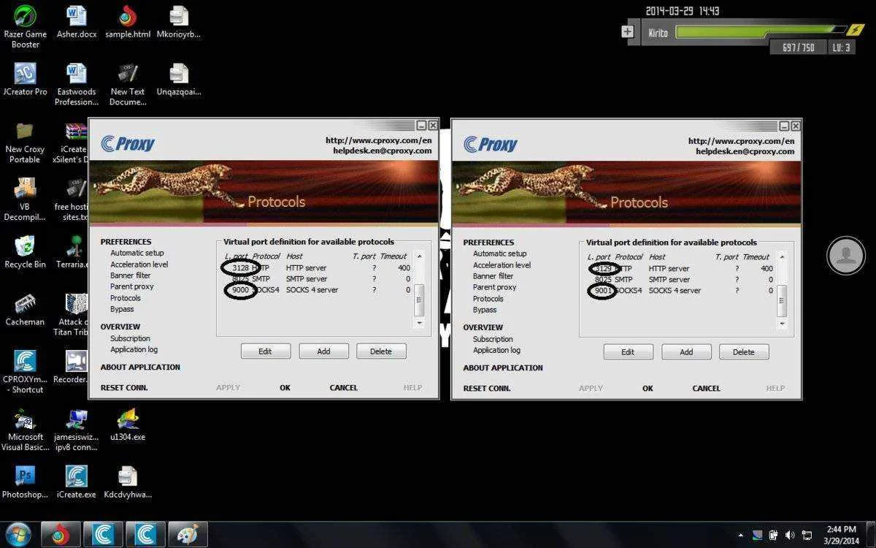The height and width of the screenshot is (548, 876).
Task: Open Parent proxy in the left CProxy window
Action: coord(132,286)
